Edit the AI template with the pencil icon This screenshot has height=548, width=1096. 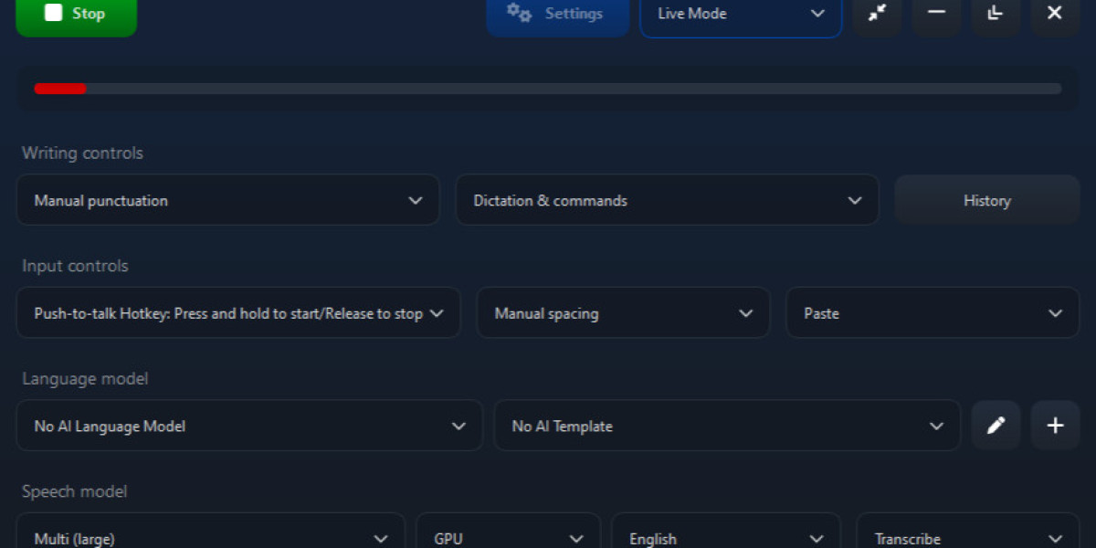click(996, 426)
